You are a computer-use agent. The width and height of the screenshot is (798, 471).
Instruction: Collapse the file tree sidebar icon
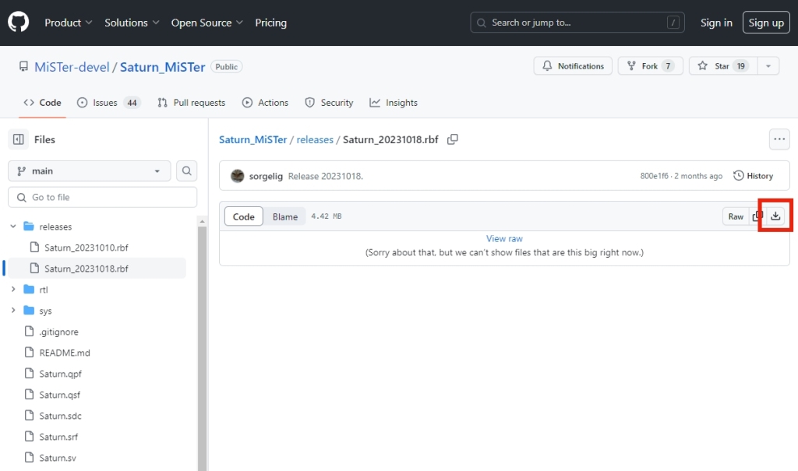point(18,139)
